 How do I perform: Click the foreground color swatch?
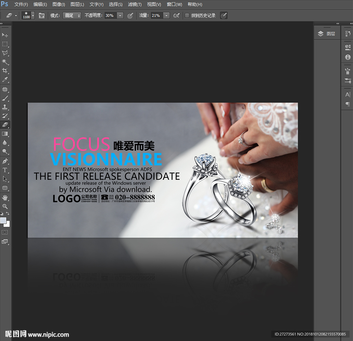(x=3, y=220)
